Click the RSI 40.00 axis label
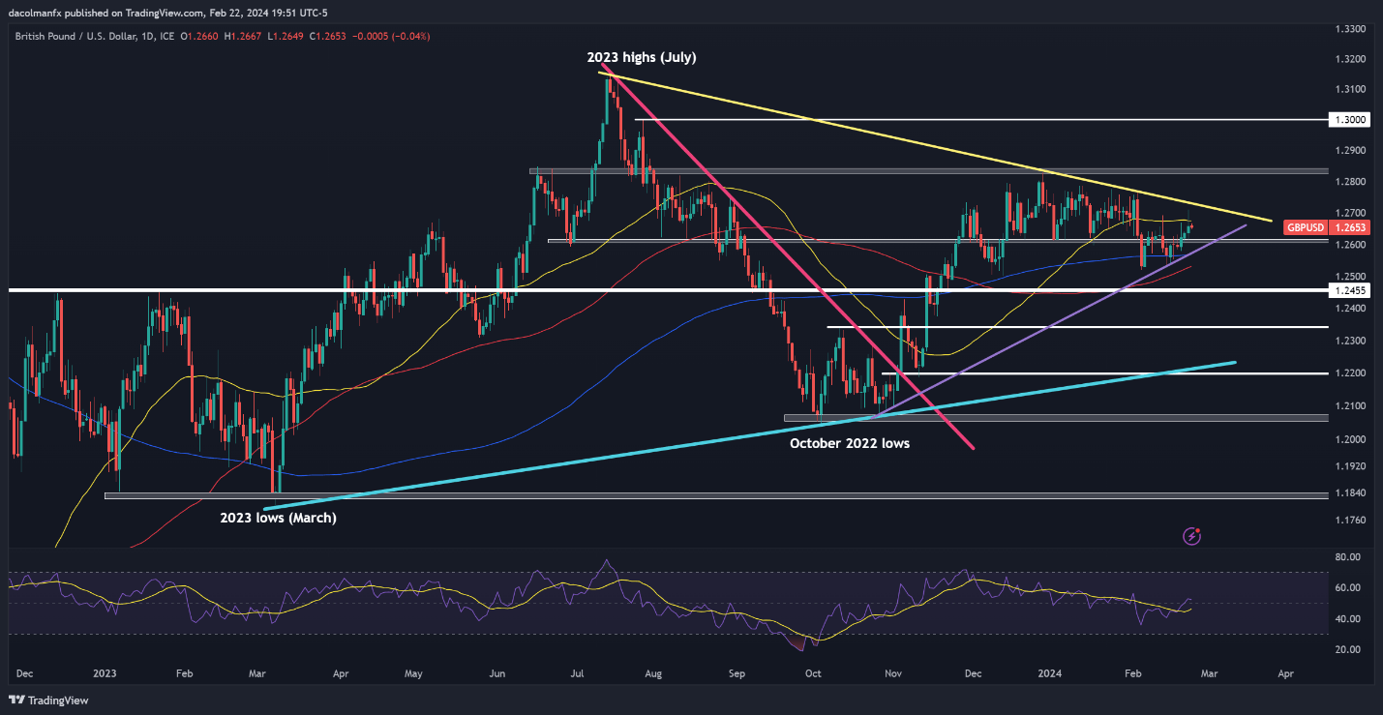 1347,619
